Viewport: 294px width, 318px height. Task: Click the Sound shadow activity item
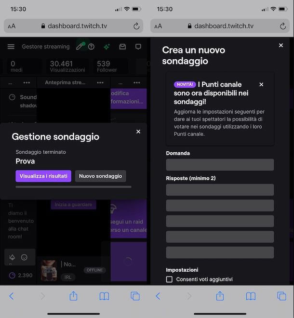(x=23, y=101)
